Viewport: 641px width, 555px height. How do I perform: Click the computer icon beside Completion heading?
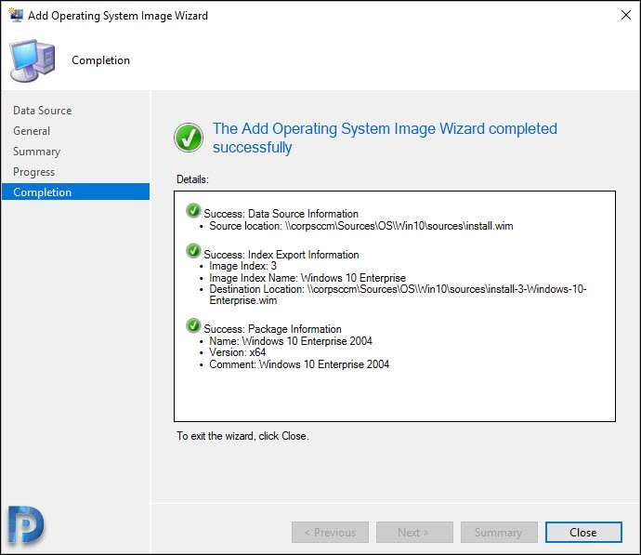tap(33, 60)
